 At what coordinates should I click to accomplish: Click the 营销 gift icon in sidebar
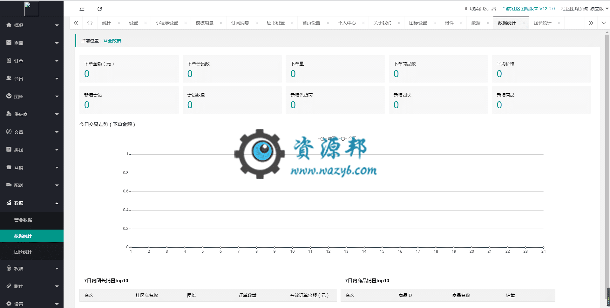point(9,167)
